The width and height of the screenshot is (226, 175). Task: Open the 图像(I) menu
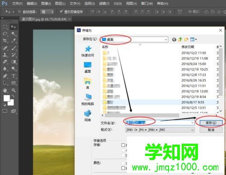(x=46, y=4)
